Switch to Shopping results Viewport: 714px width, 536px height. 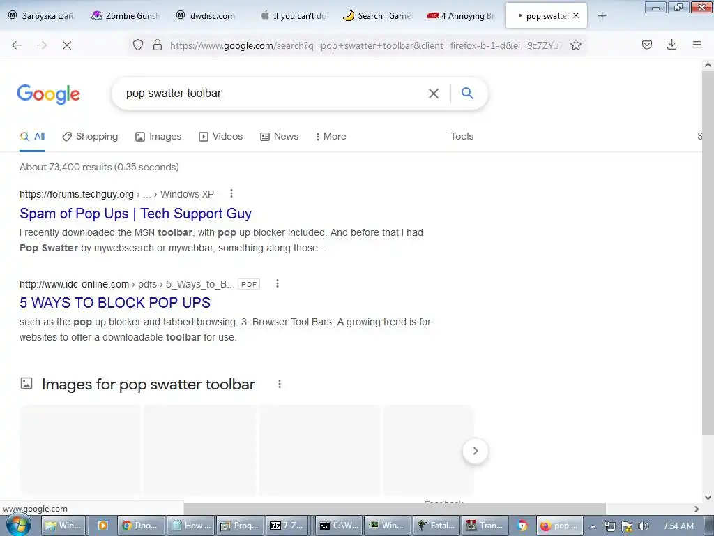(x=90, y=136)
